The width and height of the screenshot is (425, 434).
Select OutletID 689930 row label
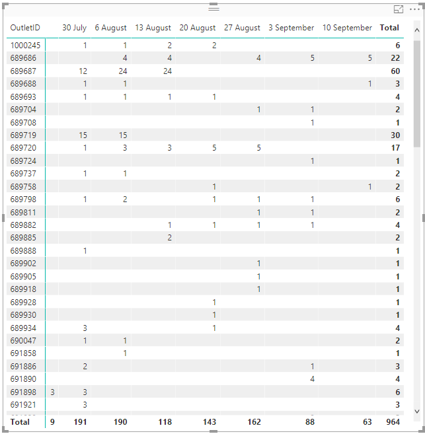click(x=23, y=314)
